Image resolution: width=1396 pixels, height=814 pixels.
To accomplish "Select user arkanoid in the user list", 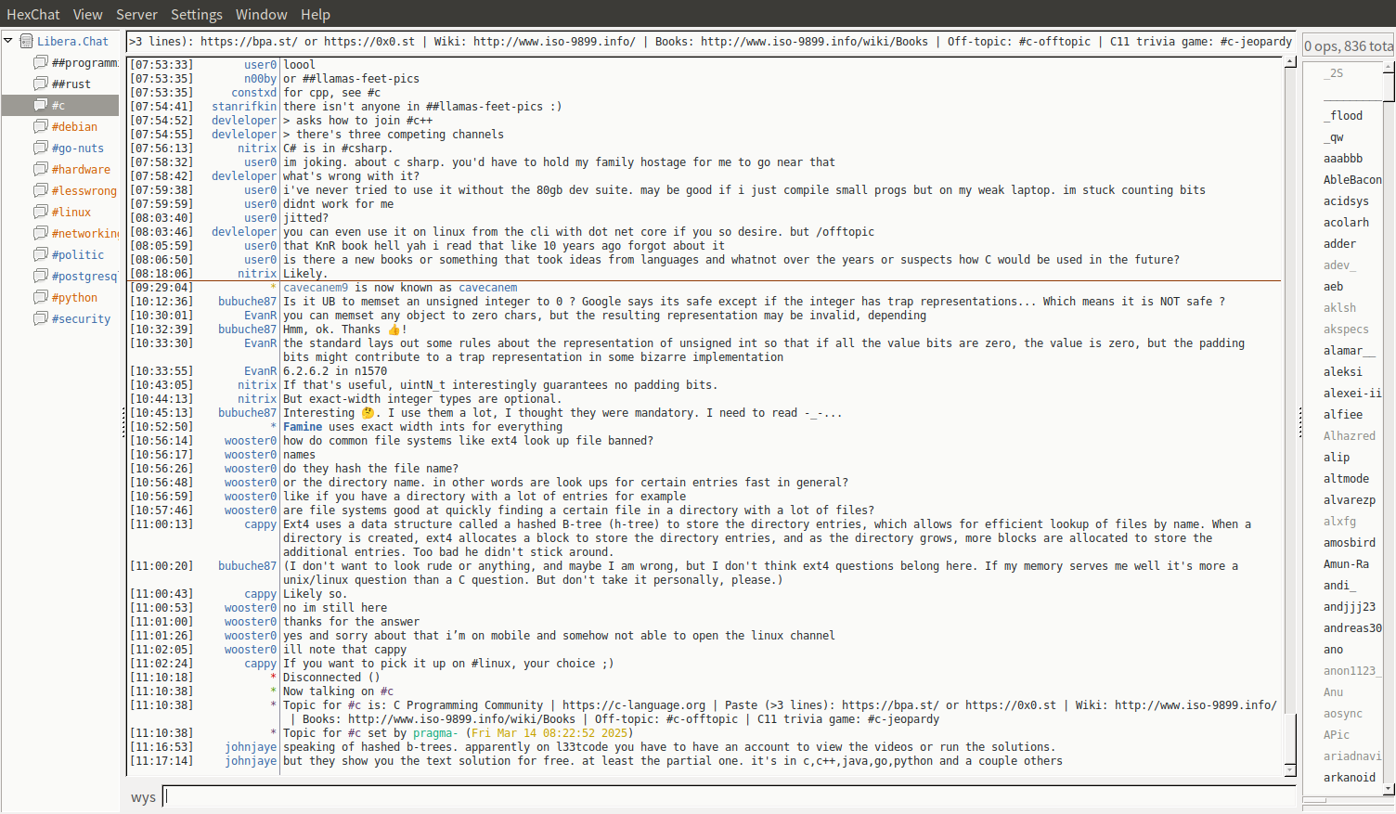I will 1350,778.
